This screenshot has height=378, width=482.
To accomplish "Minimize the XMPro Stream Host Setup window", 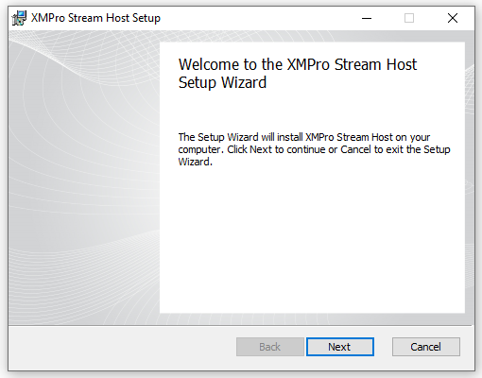I will 367,18.
